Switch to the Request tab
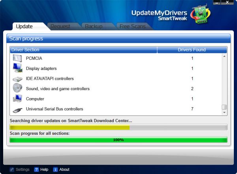The height and width of the screenshot is (174, 237). tap(60, 26)
